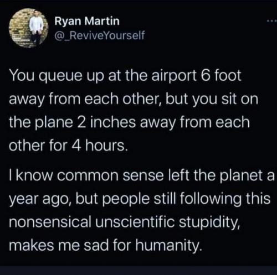Viewport: 277px width, 275px height.
Task: Select the line starting "the plane 2 inches"
Action: (129, 122)
